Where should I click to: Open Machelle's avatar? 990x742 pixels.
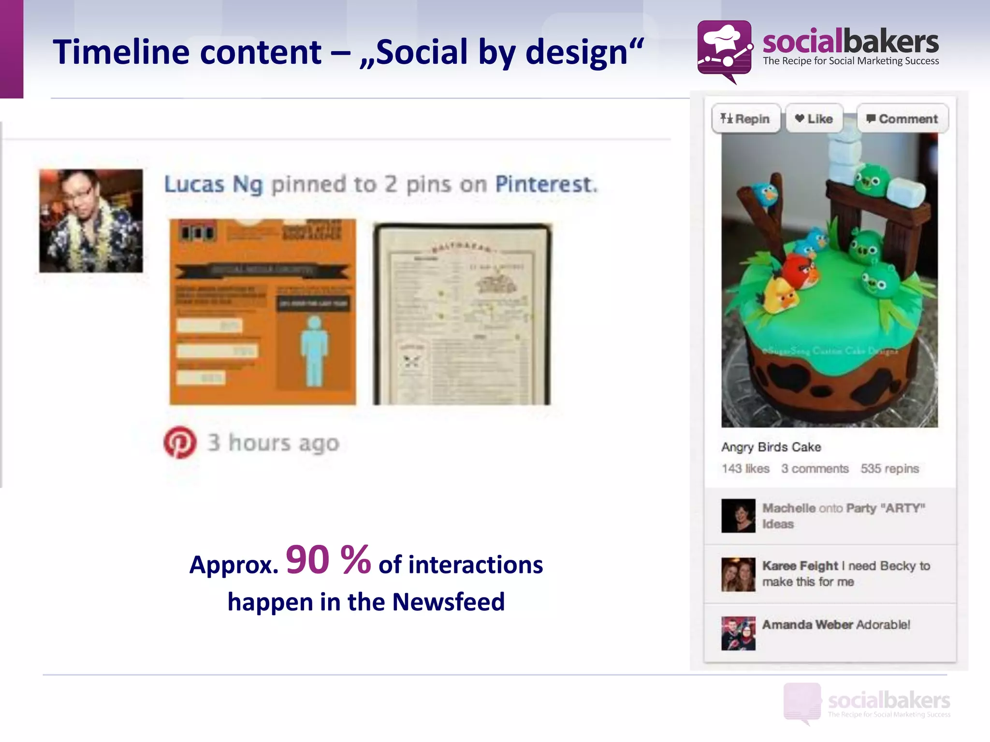pyautogui.click(x=738, y=515)
